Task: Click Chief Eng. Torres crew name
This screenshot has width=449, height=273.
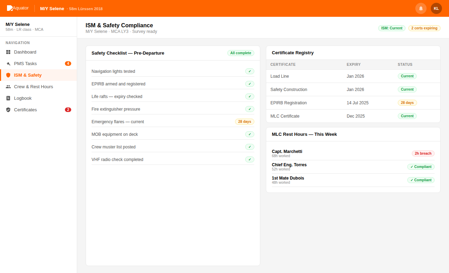Action: [x=289, y=165]
